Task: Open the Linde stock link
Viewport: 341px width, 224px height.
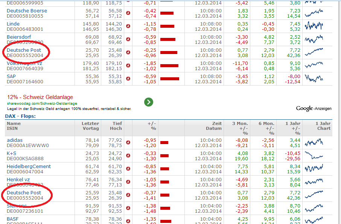Action: (x=13, y=24)
